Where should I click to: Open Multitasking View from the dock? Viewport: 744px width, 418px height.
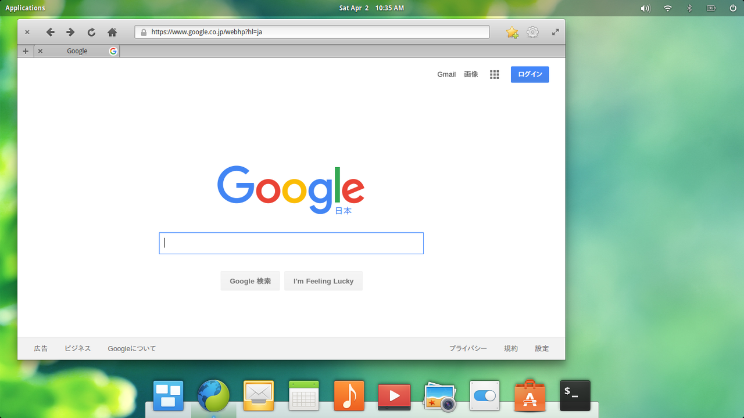click(168, 396)
